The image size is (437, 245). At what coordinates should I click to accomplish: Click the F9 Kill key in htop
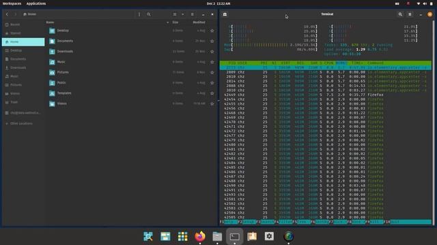pyautogui.click(x=375, y=222)
